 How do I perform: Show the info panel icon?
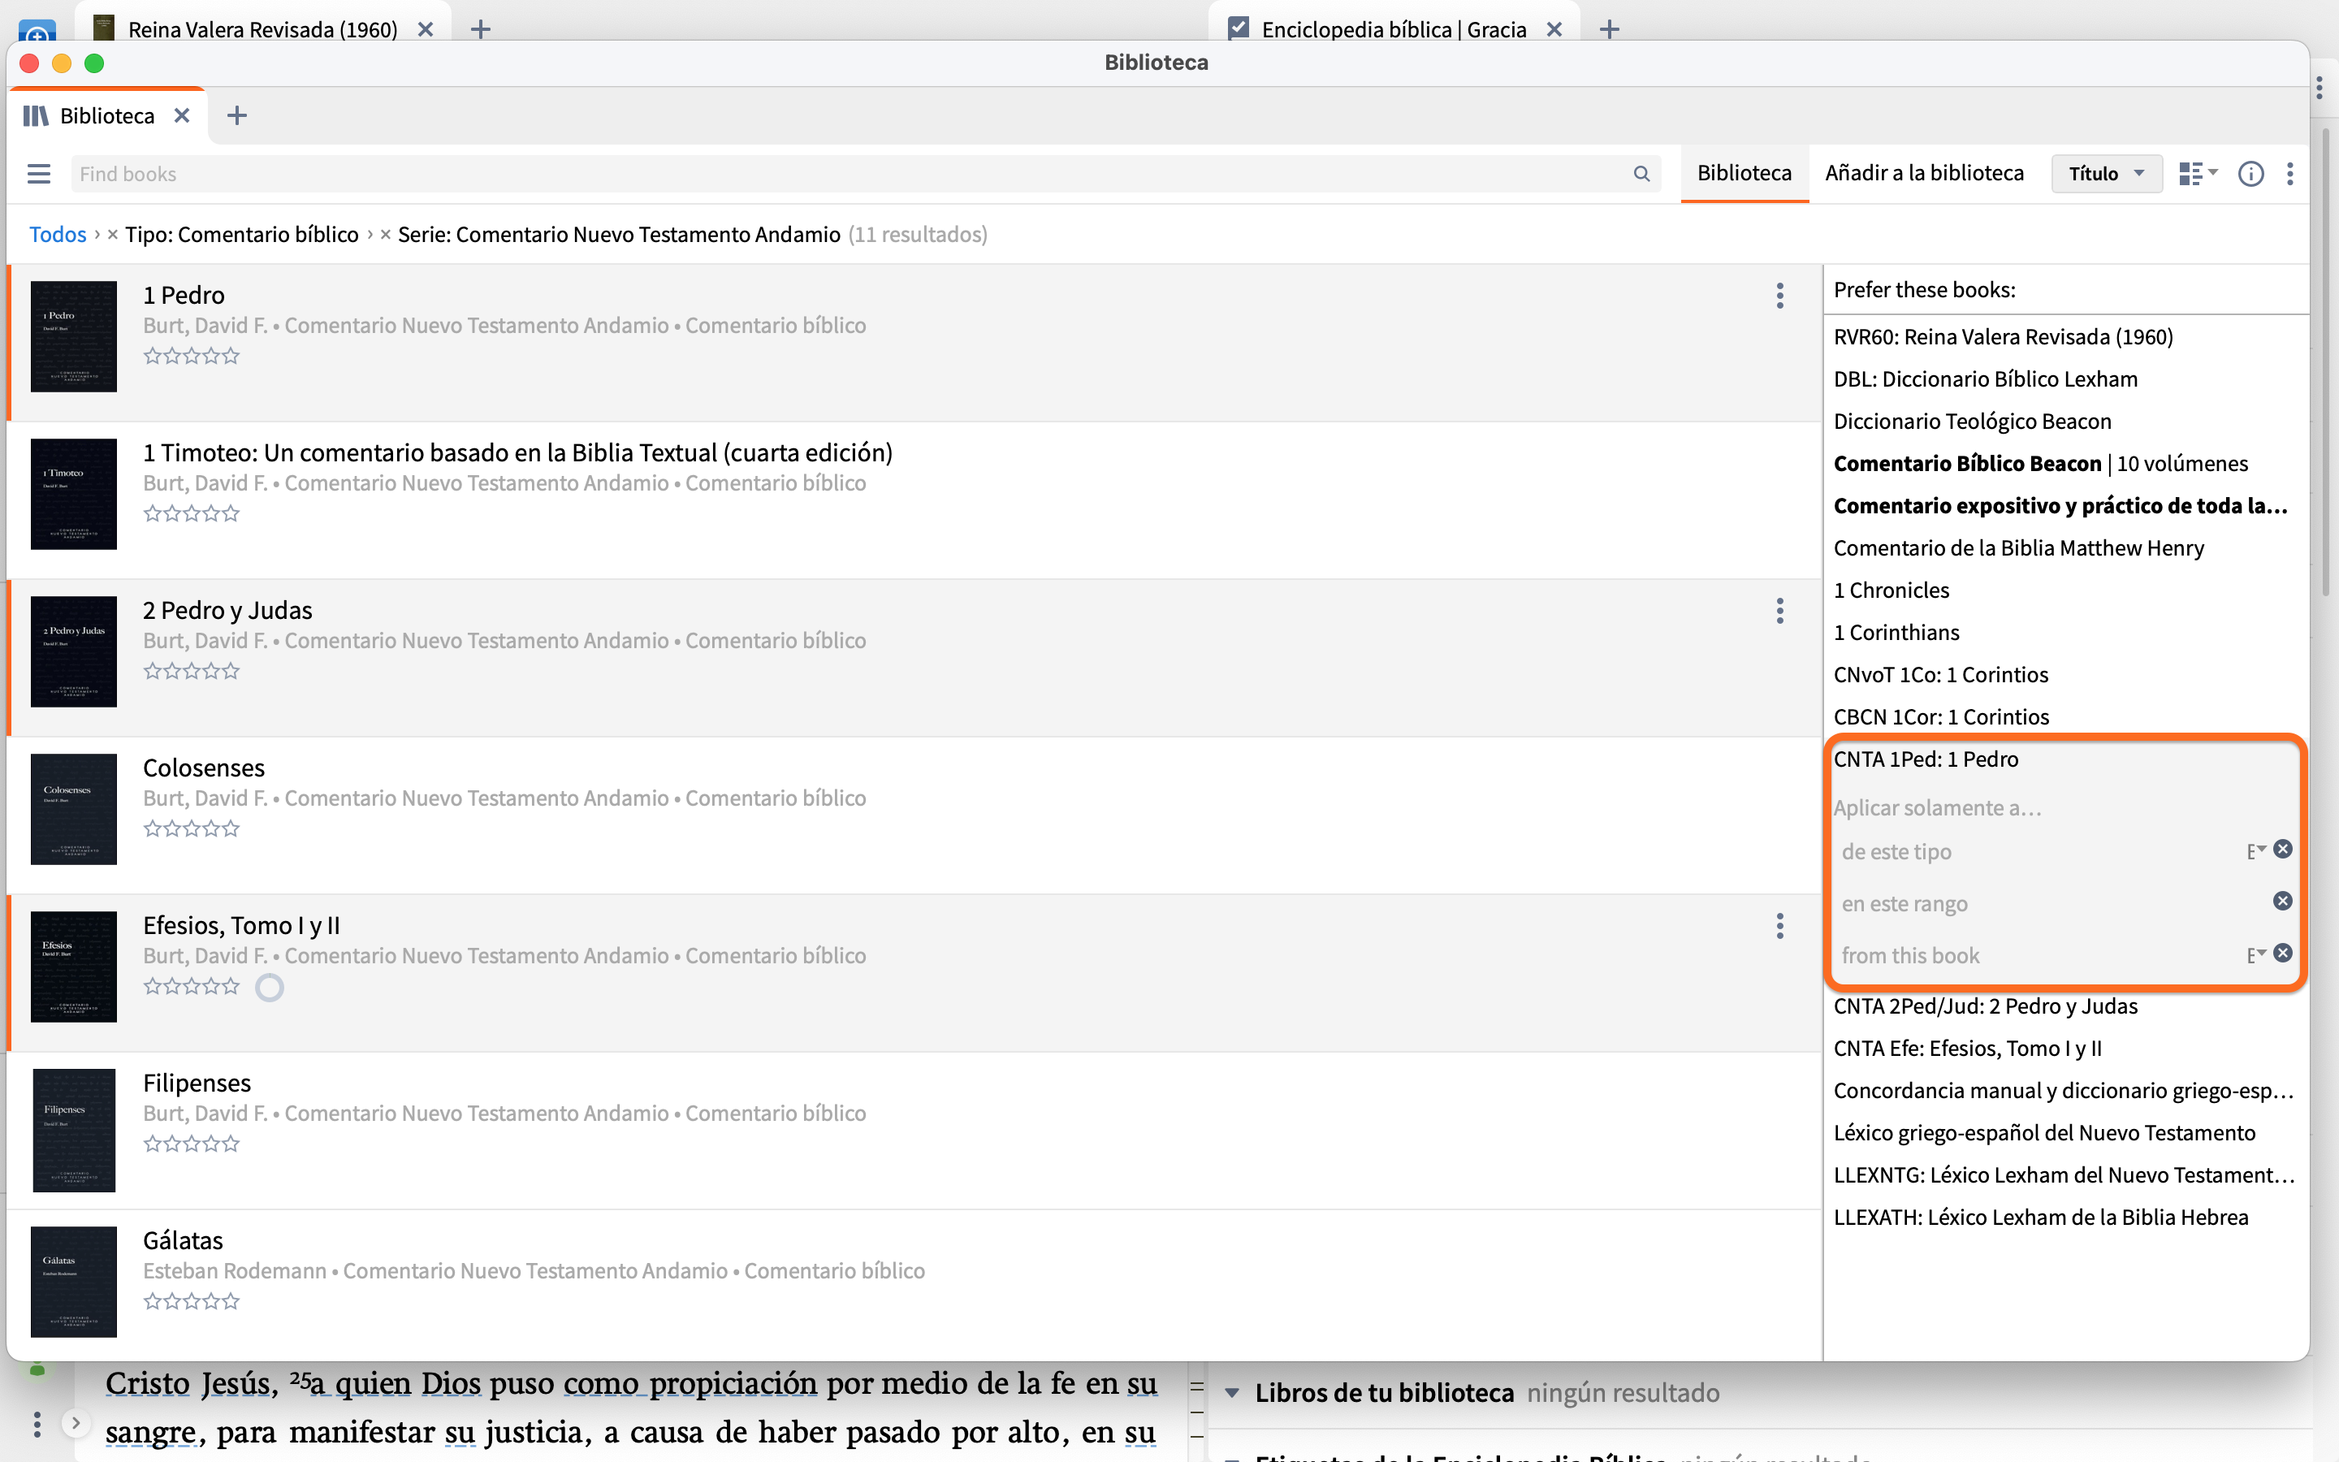2251,174
